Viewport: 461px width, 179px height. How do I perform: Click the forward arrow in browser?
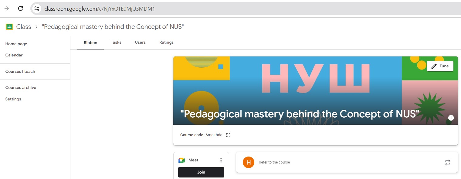point(7,8)
